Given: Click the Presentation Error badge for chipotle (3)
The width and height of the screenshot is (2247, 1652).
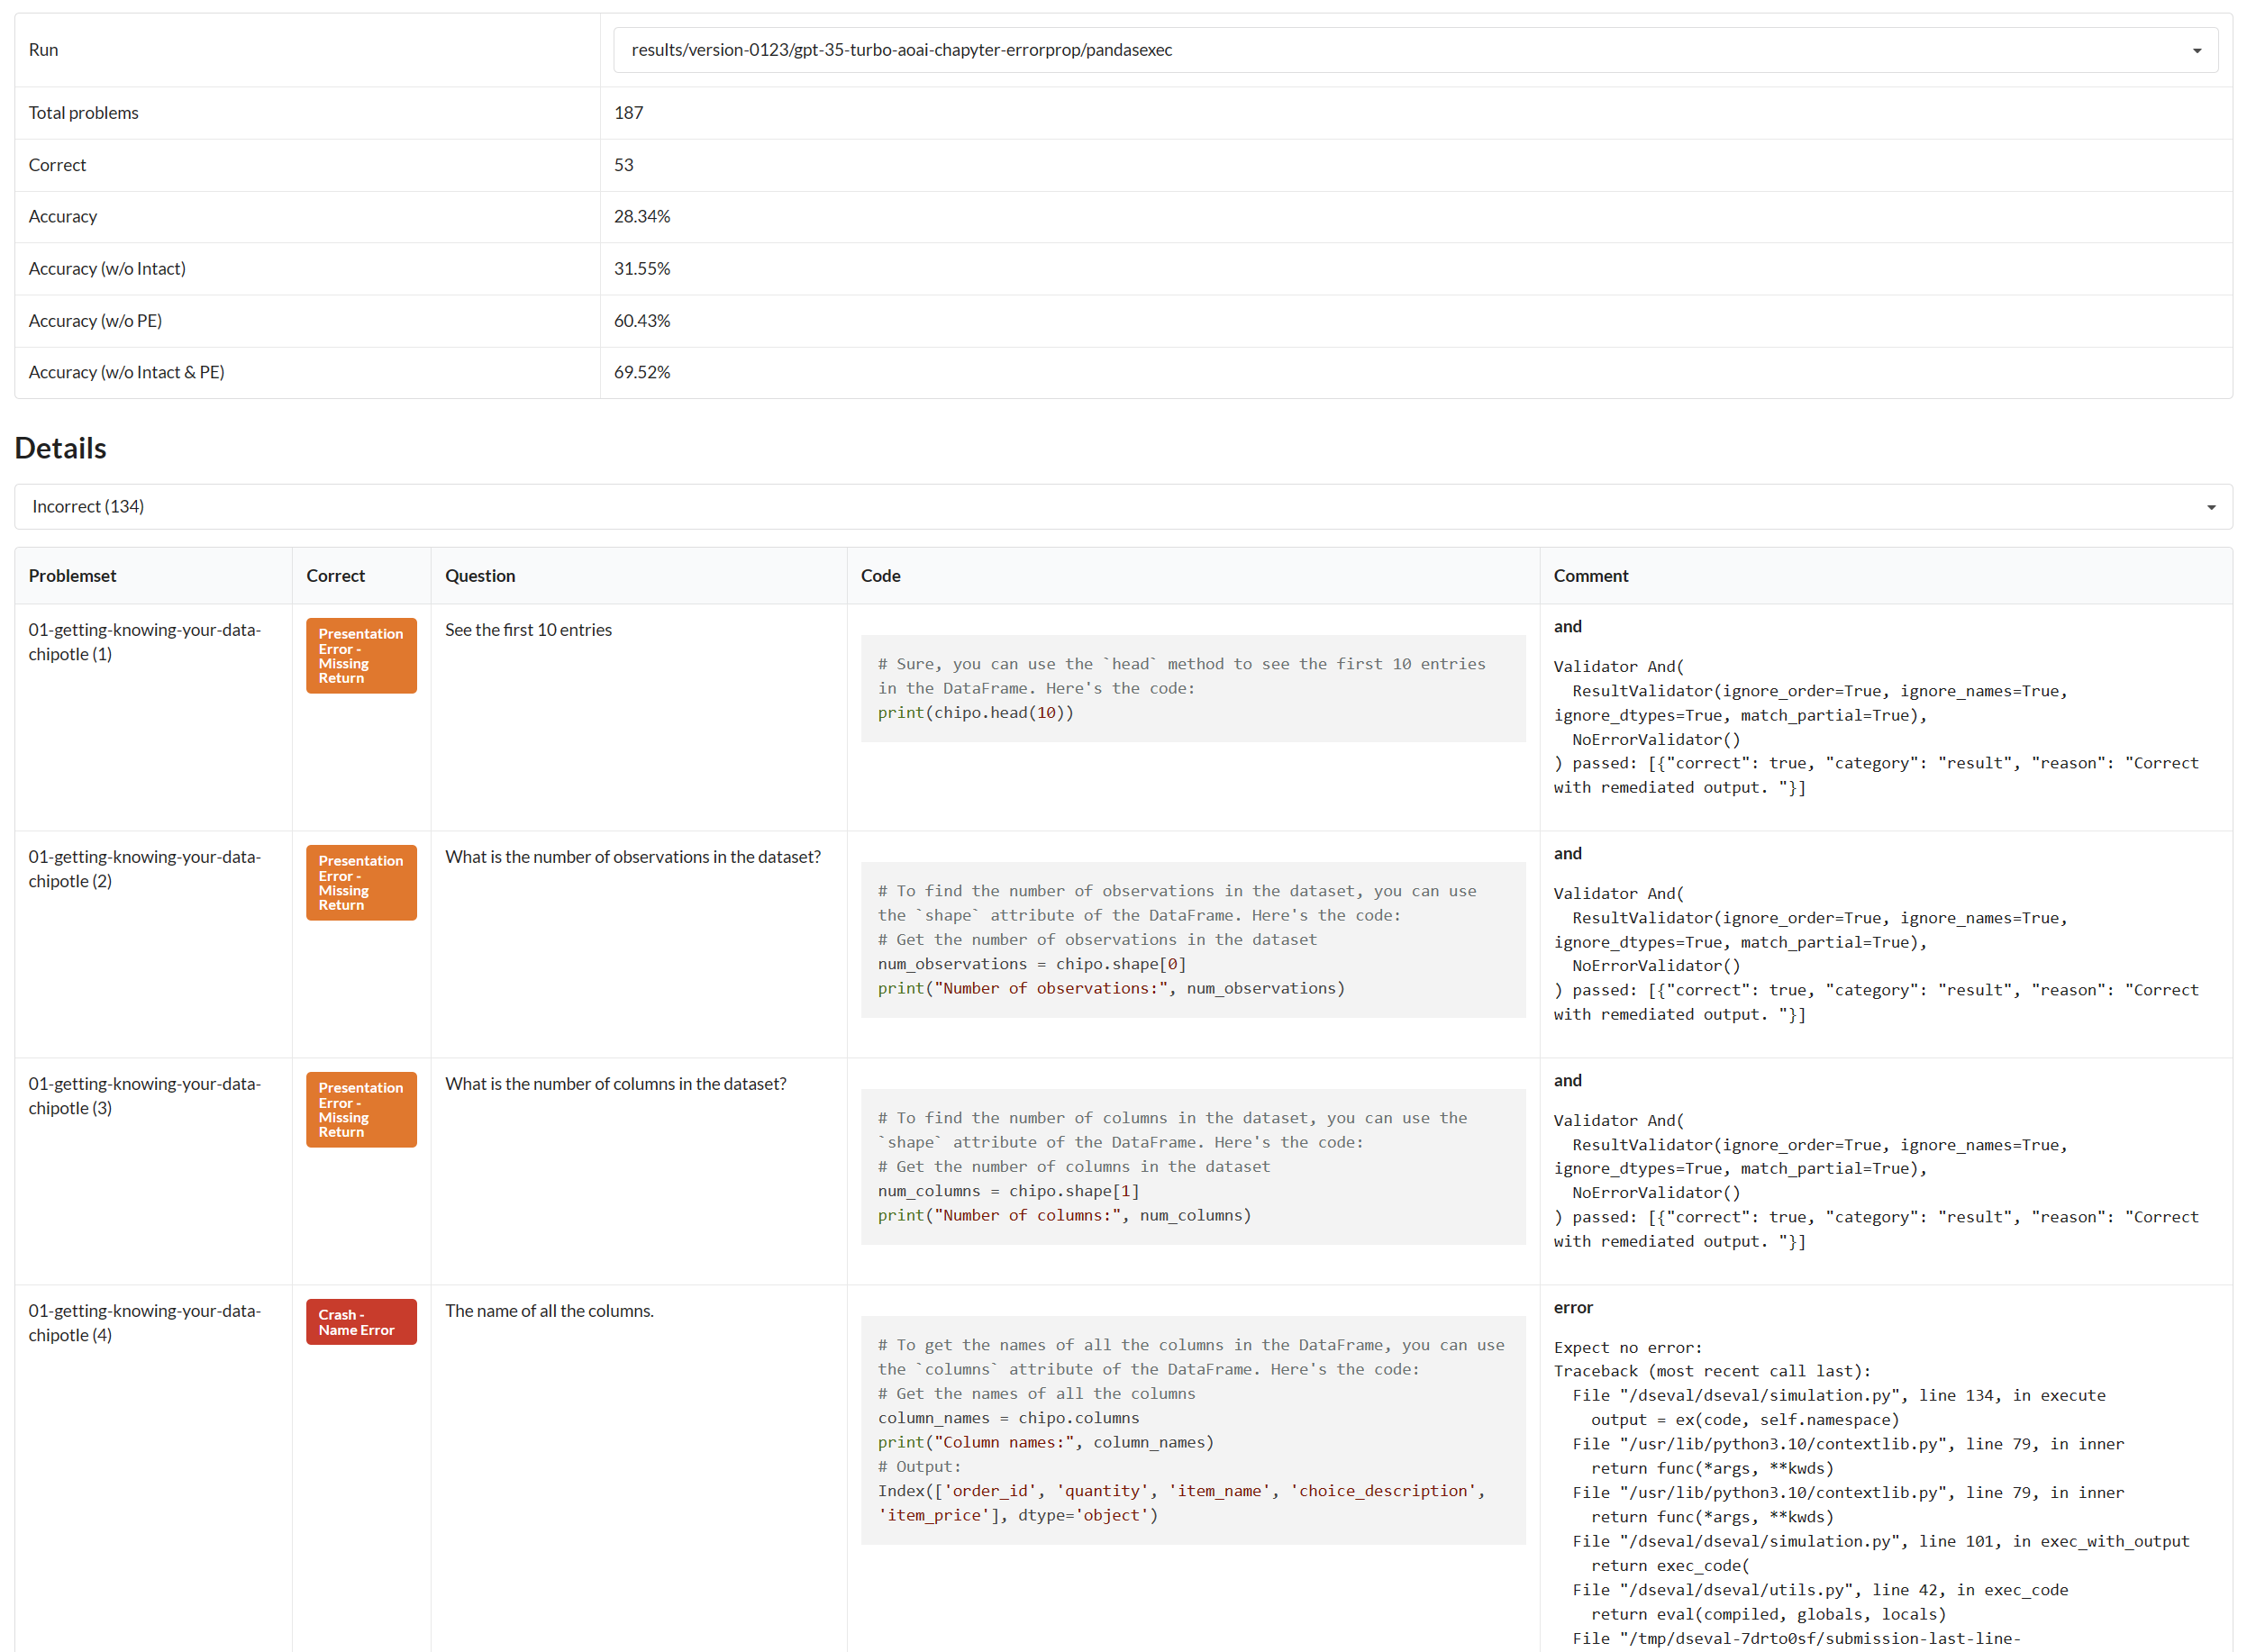Looking at the screenshot, I should point(361,1110).
